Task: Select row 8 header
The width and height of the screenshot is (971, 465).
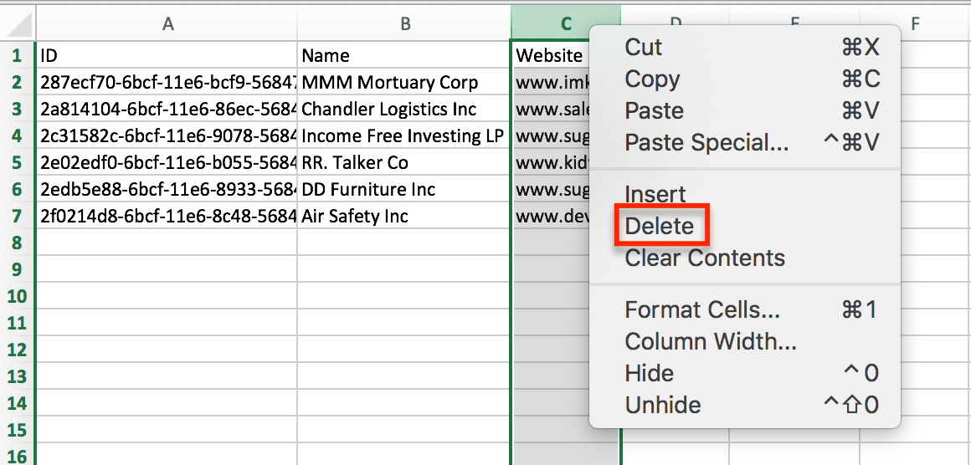Action: click(18, 243)
